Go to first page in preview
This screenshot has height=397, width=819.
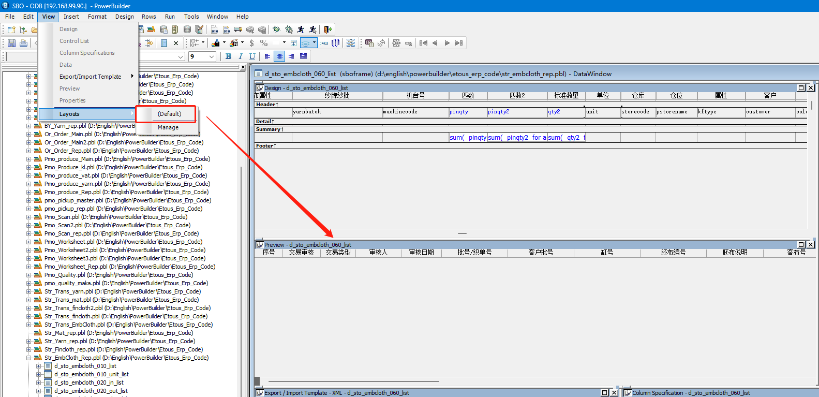point(423,43)
